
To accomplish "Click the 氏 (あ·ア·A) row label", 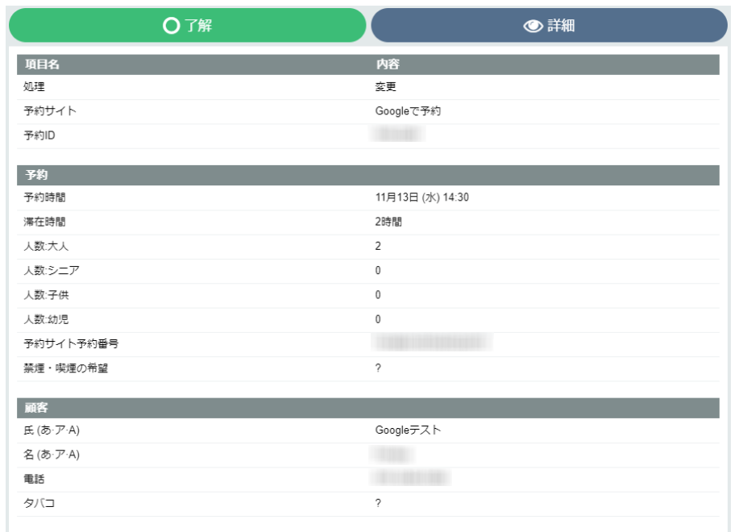I will 52,430.
